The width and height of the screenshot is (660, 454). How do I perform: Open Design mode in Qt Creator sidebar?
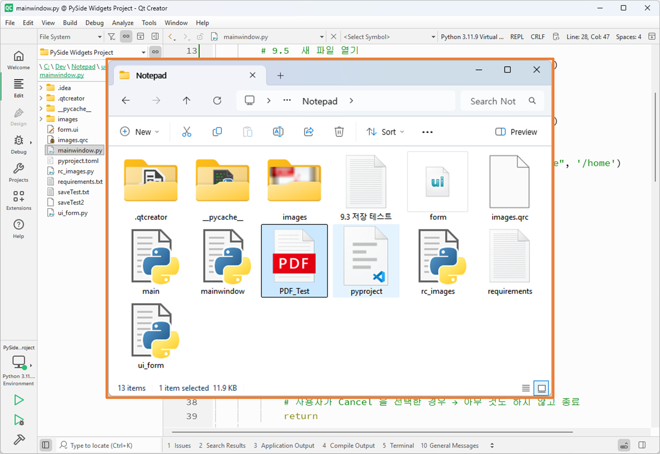coord(19,116)
